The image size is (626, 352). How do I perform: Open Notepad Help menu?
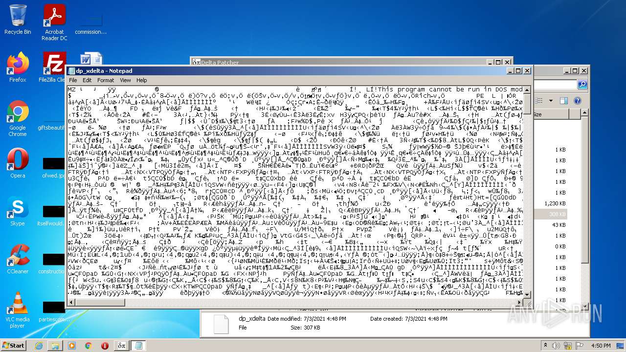[142, 80]
